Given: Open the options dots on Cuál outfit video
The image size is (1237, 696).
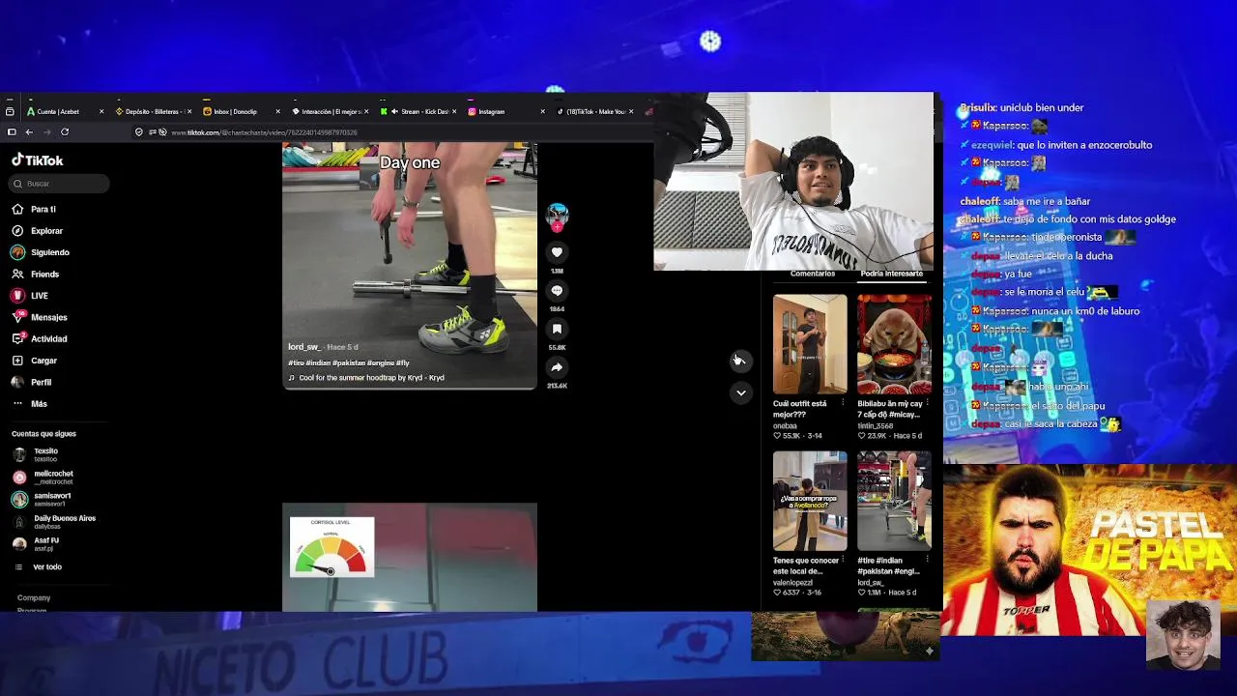Looking at the screenshot, I should (x=842, y=404).
